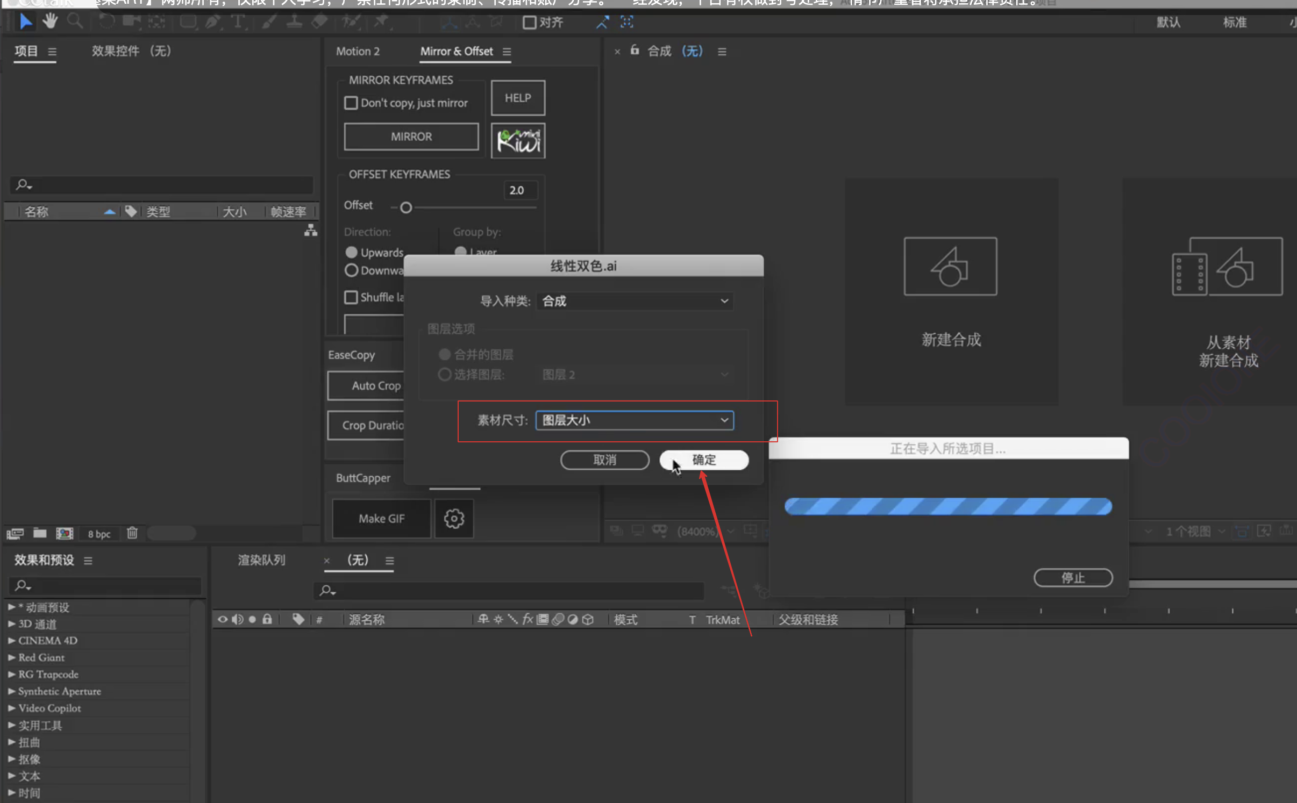Expand the Synthetic Aperture effects category
Image resolution: width=1297 pixels, height=803 pixels.
point(11,691)
